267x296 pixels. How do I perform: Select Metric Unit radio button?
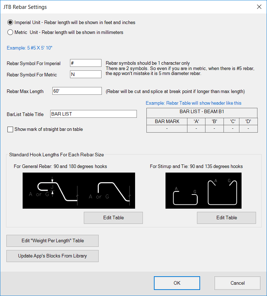click(x=10, y=32)
